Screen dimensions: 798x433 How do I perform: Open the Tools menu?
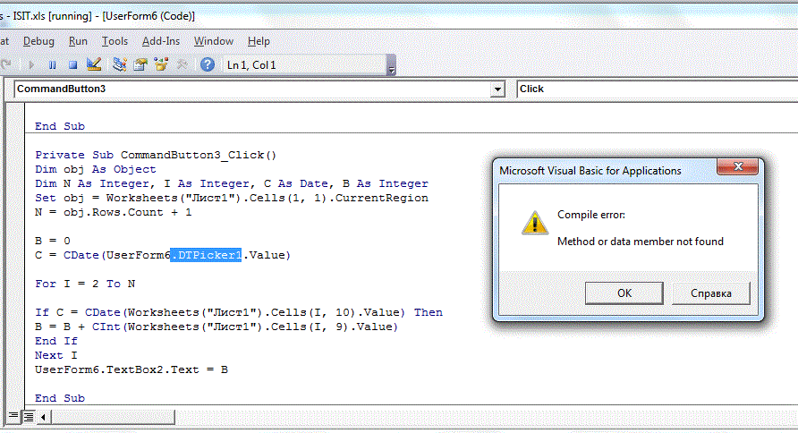pyautogui.click(x=115, y=41)
